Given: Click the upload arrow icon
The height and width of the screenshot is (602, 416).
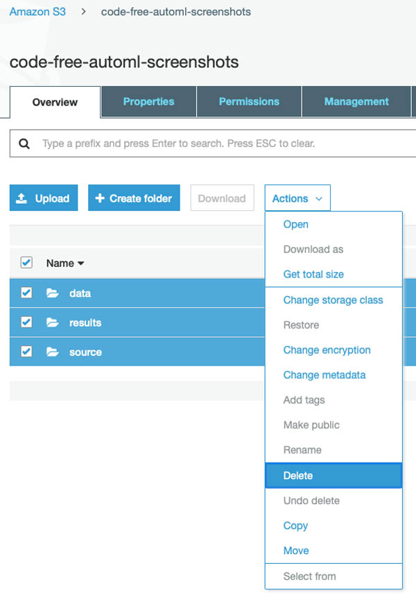Looking at the screenshot, I should (21, 198).
